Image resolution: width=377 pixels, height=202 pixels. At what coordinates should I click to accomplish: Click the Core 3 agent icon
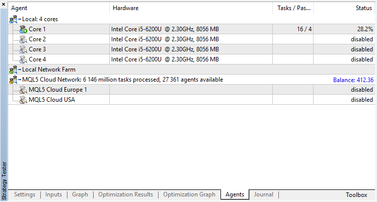pos(23,49)
